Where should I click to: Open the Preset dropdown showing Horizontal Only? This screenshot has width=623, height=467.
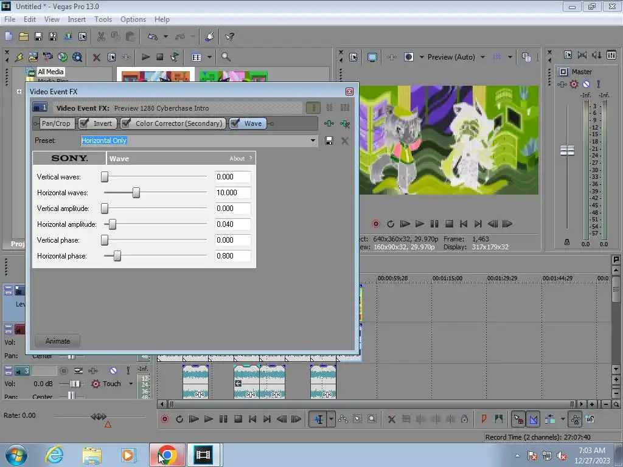(x=313, y=140)
